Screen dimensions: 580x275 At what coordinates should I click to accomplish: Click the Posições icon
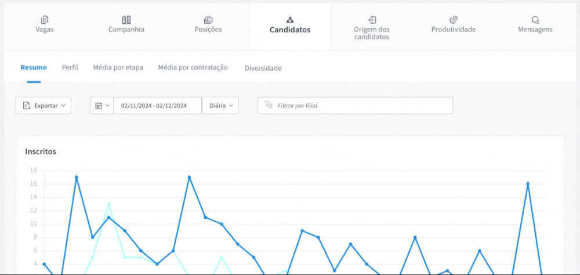(x=208, y=20)
